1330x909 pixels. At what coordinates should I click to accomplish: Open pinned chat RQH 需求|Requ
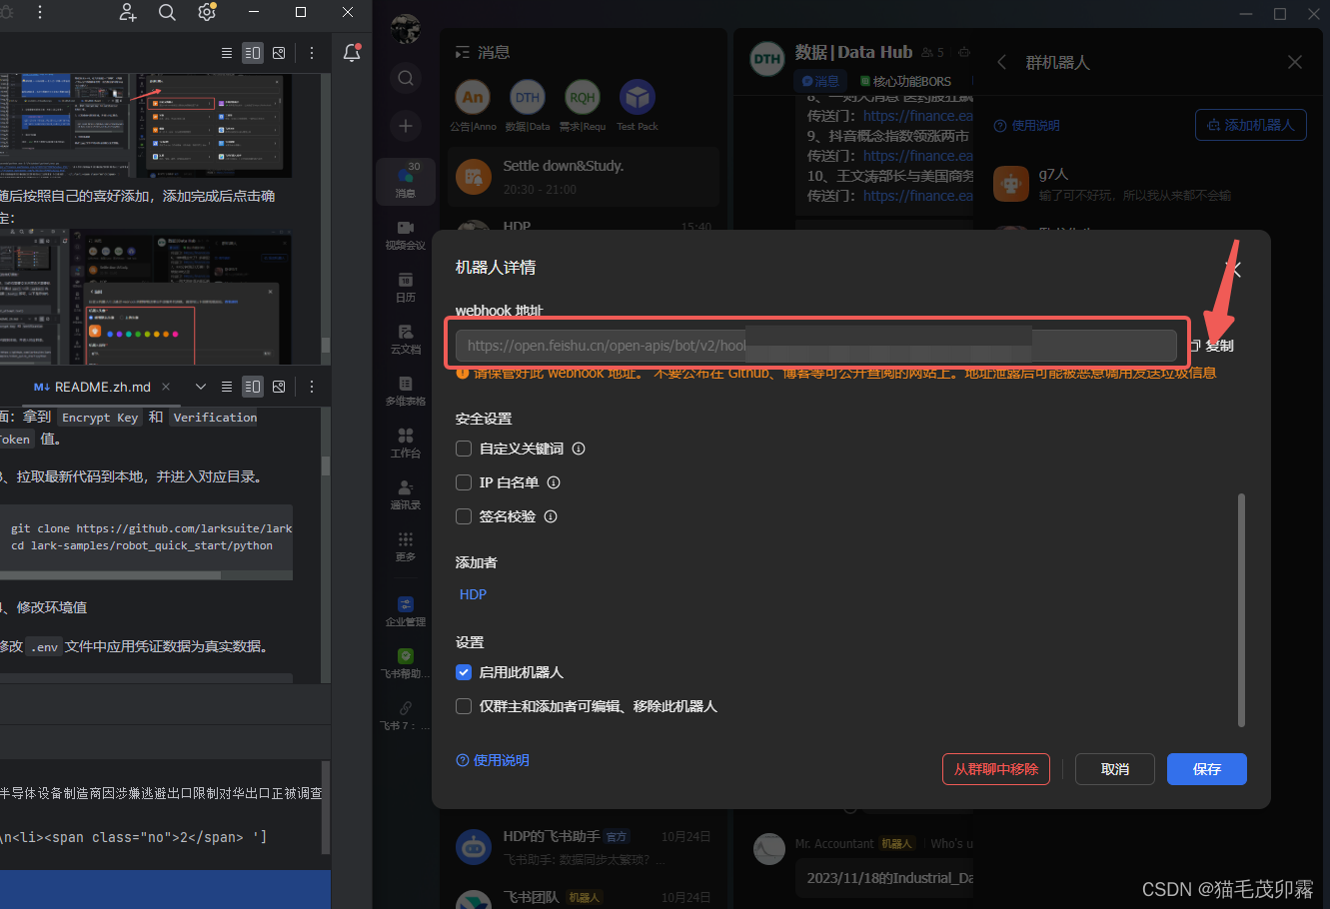coord(583,106)
